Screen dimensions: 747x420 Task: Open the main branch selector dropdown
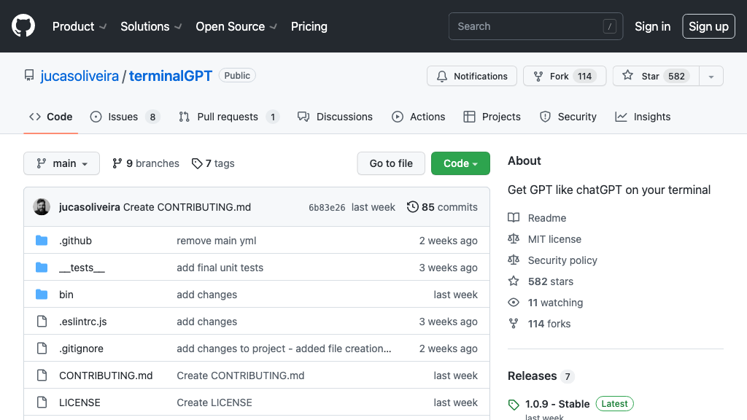[61, 163]
